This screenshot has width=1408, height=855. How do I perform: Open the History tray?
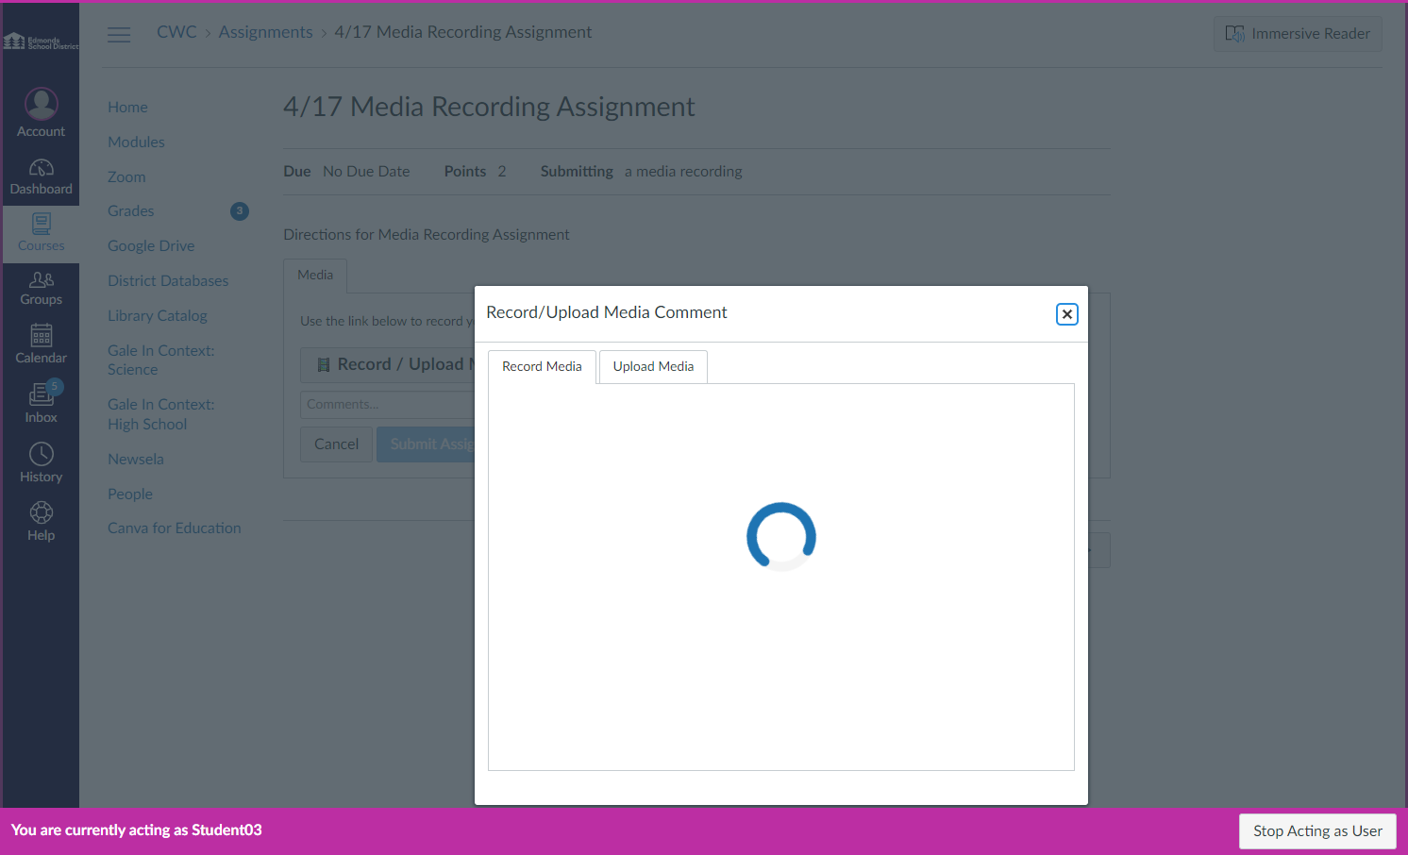(41, 463)
